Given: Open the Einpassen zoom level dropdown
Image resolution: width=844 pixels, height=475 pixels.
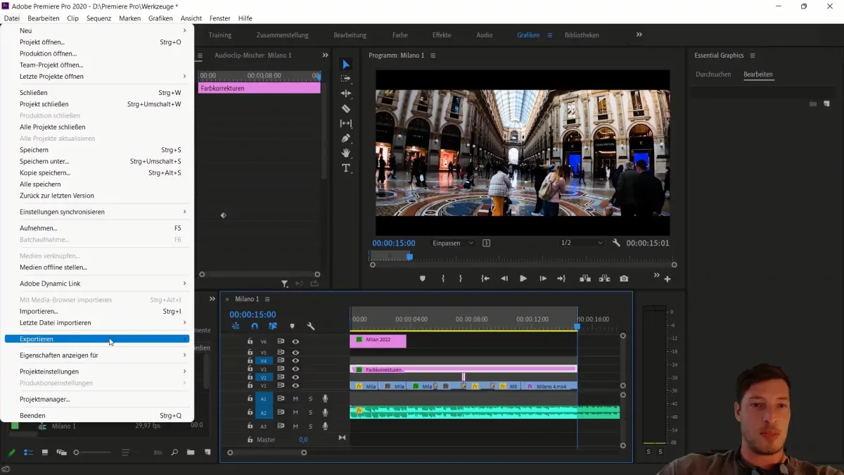Looking at the screenshot, I should tap(452, 243).
